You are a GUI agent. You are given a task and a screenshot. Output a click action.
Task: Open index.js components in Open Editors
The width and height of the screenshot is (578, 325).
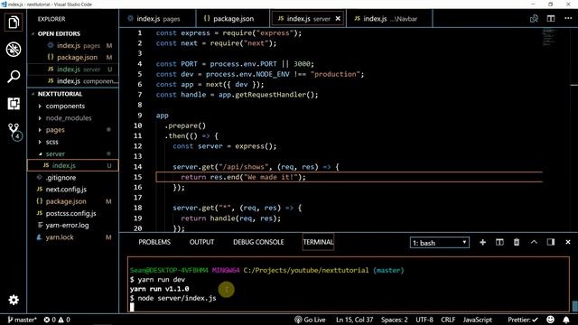73,81
